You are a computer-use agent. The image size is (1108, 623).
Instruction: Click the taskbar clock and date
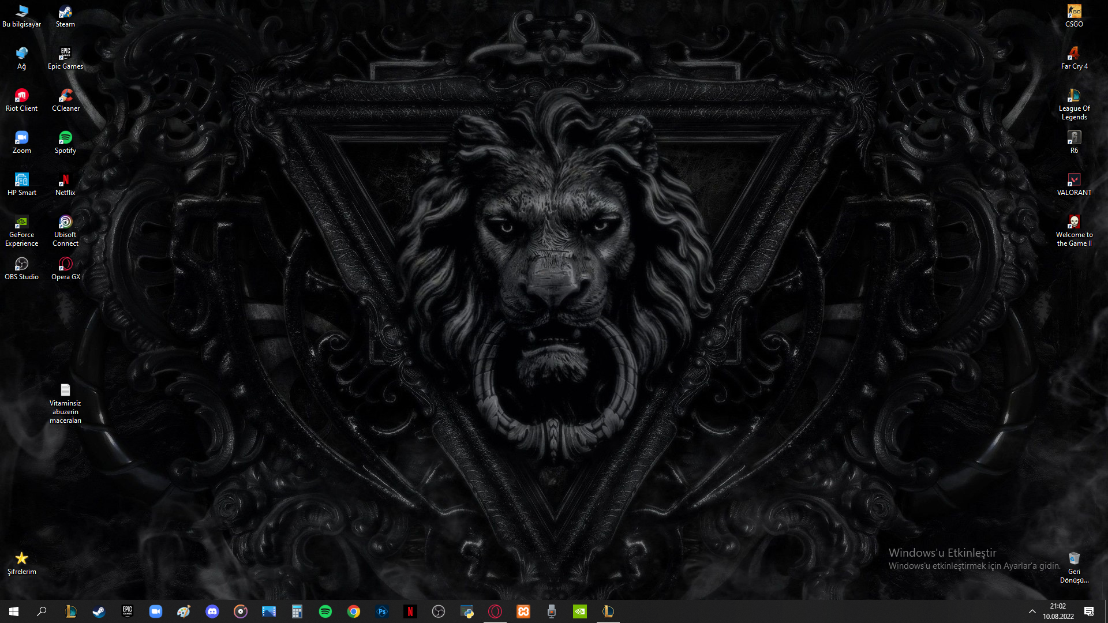coord(1058,611)
